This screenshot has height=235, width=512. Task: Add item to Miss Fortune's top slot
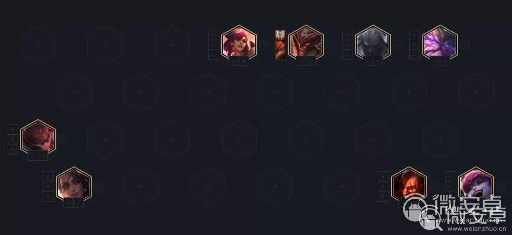pyautogui.click(x=213, y=35)
